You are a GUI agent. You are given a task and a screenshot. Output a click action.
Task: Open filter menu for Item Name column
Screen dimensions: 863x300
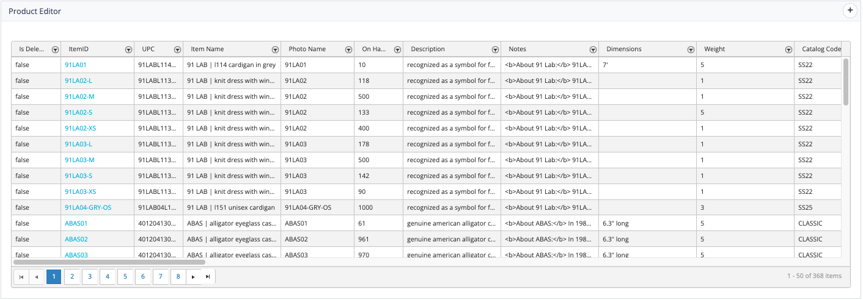(275, 49)
